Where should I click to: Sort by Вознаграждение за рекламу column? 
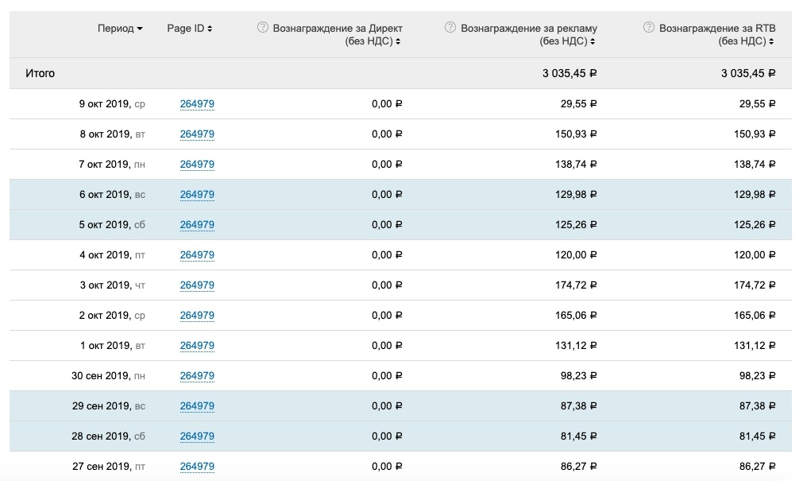coord(568,41)
